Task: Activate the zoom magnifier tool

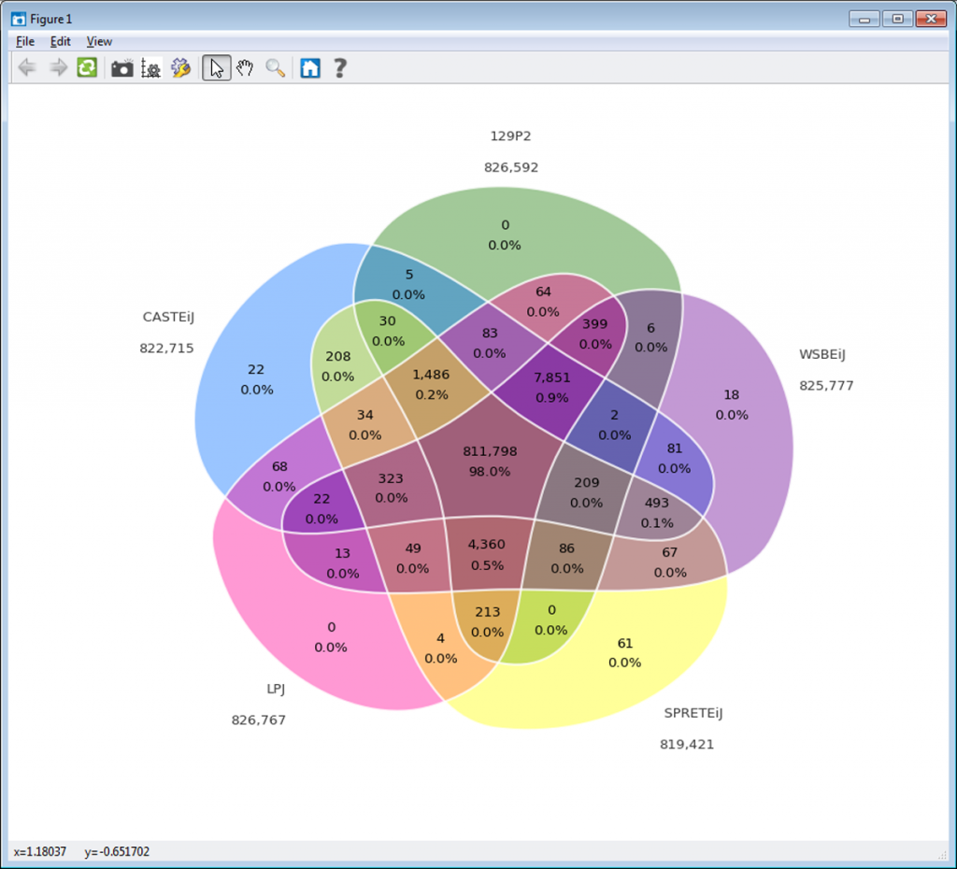Action: pos(275,67)
